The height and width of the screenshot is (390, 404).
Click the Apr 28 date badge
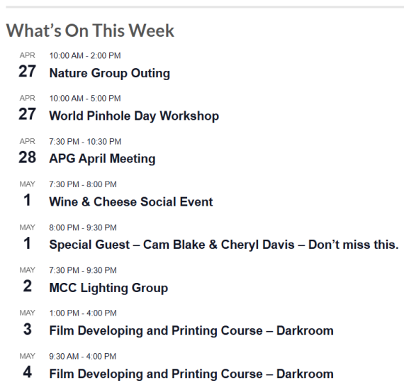28,152
